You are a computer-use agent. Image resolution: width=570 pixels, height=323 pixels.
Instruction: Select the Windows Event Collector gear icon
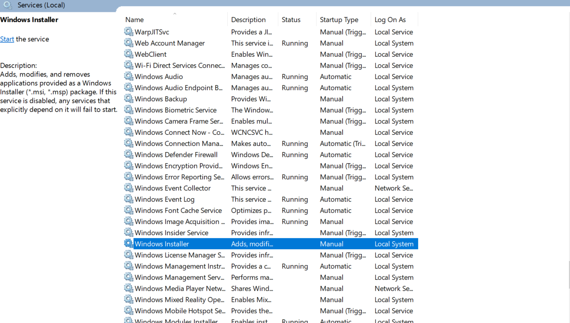click(x=128, y=188)
